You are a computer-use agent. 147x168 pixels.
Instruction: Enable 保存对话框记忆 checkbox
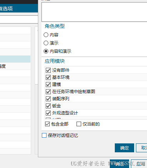[x=44, y=136]
